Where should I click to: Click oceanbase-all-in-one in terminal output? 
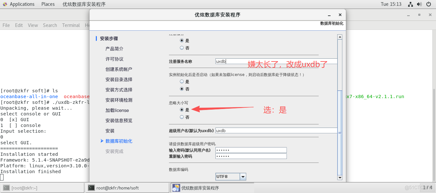[29, 96]
